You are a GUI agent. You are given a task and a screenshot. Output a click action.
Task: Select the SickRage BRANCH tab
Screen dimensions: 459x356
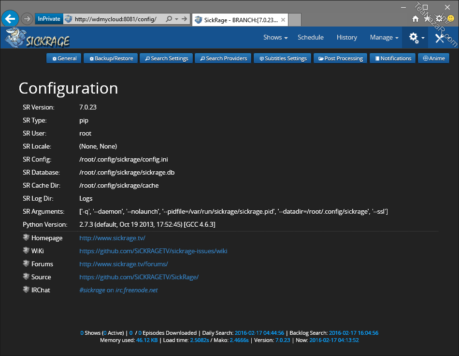[x=240, y=20]
